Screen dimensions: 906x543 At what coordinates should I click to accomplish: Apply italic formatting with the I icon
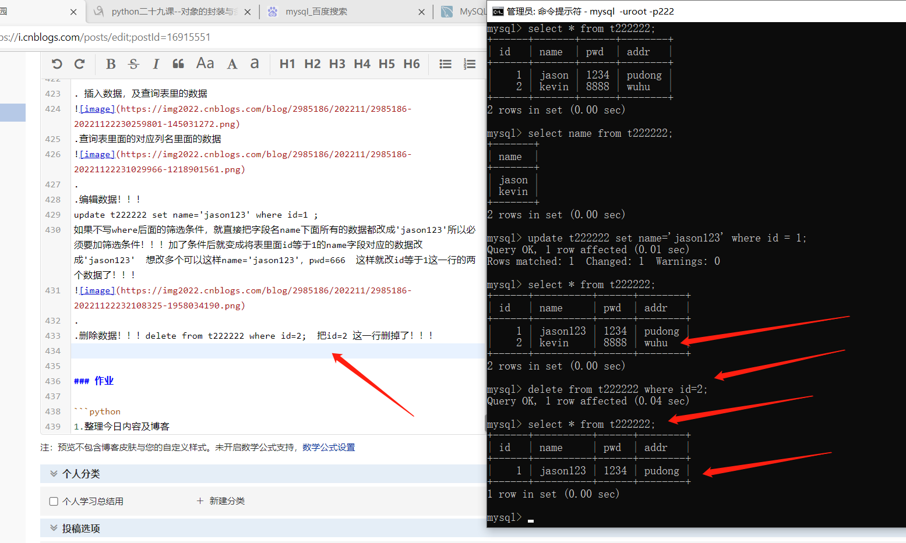pos(156,64)
